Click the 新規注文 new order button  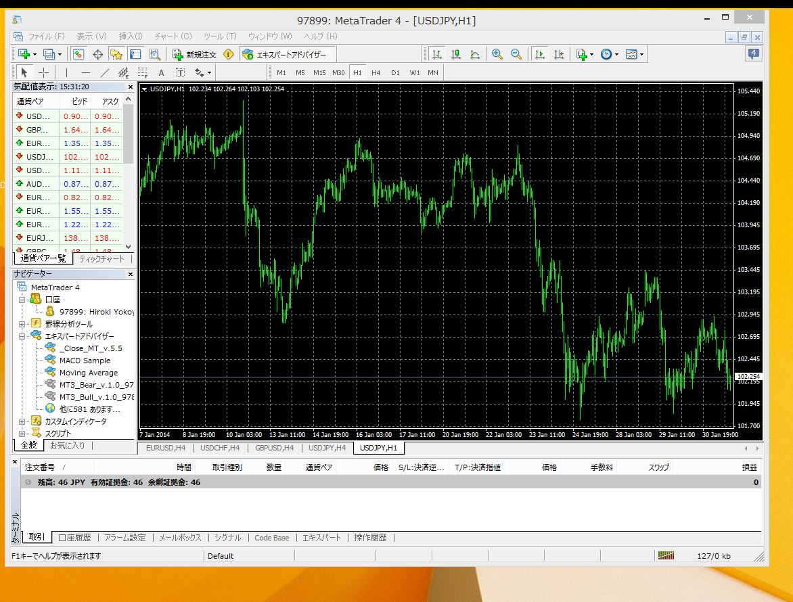pyautogui.click(x=196, y=54)
